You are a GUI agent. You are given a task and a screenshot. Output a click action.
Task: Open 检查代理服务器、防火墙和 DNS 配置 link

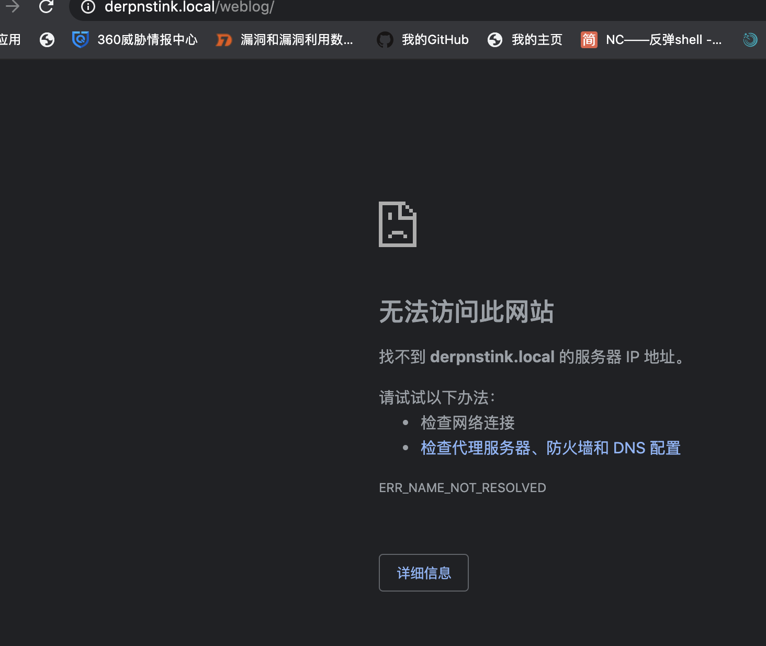click(550, 448)
